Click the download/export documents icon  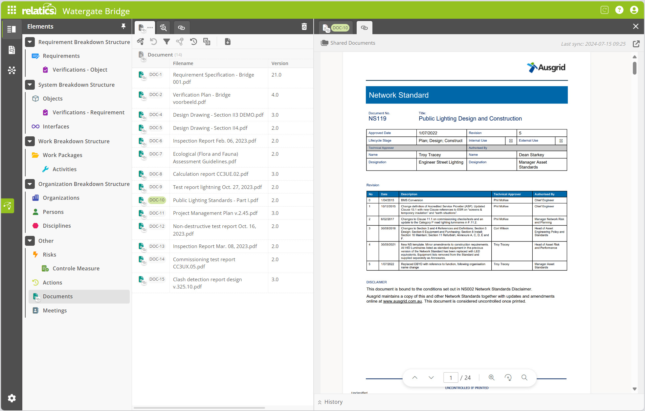point(228,42)
